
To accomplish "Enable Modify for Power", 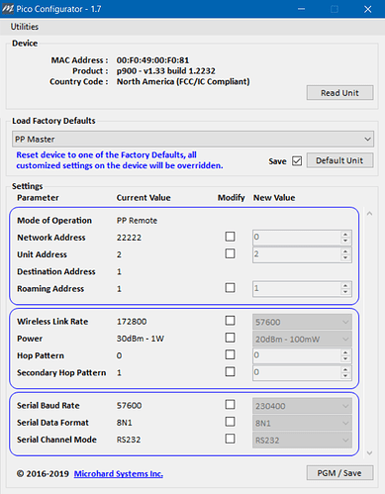I will (x=230, y=338).
